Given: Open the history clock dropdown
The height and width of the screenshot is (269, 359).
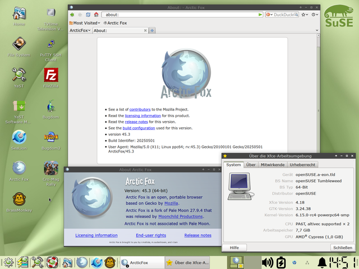Looking at the screenshot, I should (315, 15).
